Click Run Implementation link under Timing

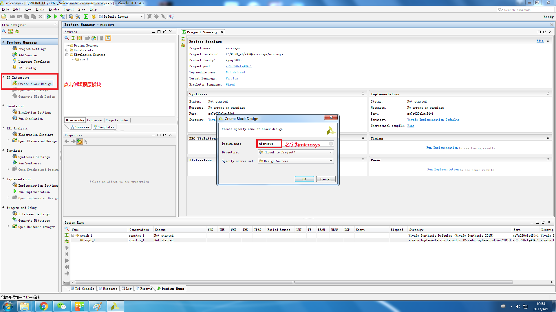coord(442,148)
